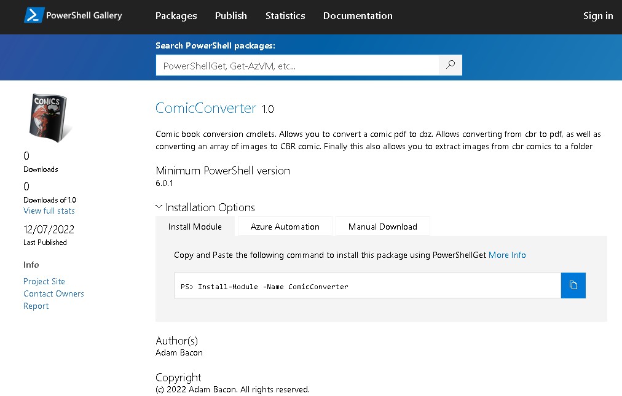The image size is (622, 396).
Task: Go to Statistics in the nav bar
Action: pyautogui.click(x=285, y=16)
